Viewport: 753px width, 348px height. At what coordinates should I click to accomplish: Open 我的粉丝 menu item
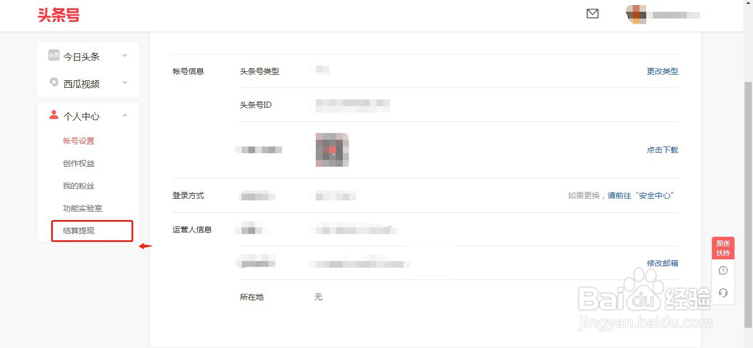[79, 186]
